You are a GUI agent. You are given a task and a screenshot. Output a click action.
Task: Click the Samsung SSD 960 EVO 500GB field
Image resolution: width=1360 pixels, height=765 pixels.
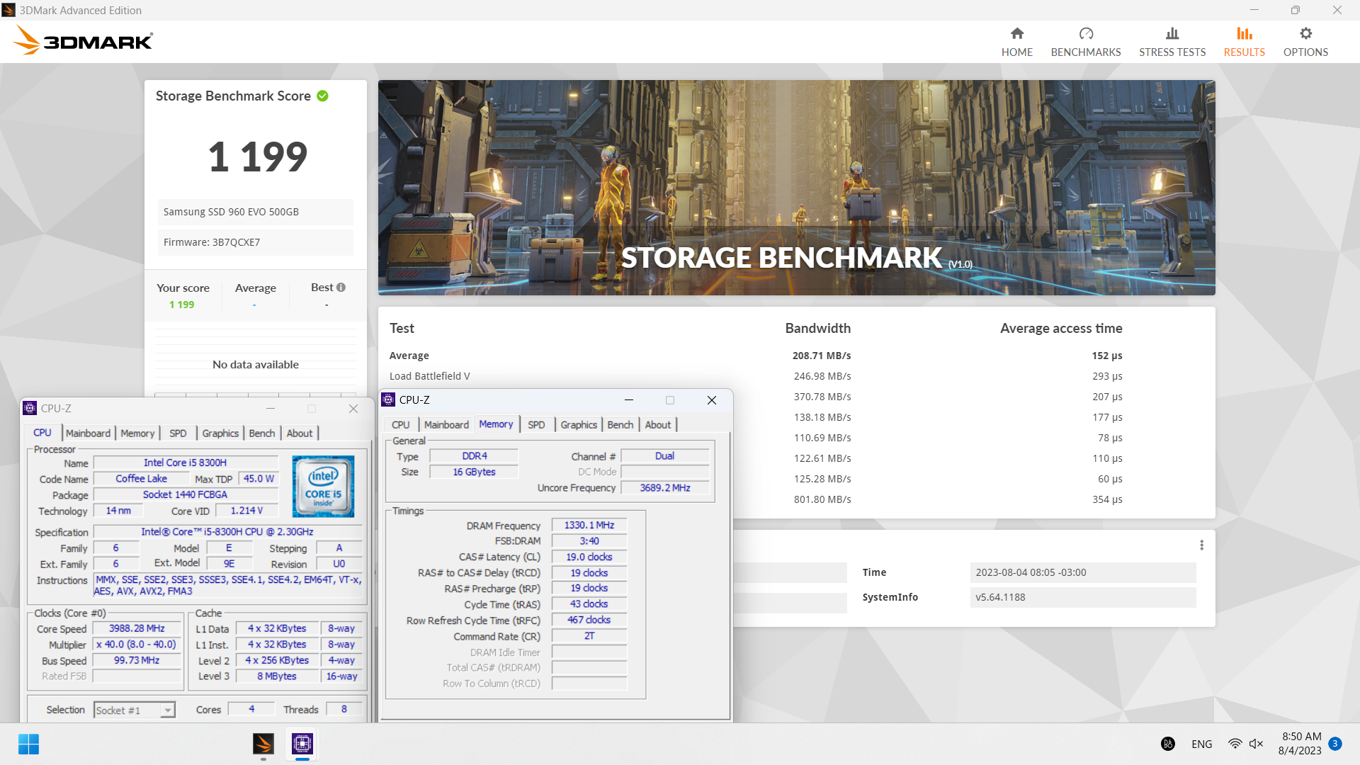click(x=255, y=212)
